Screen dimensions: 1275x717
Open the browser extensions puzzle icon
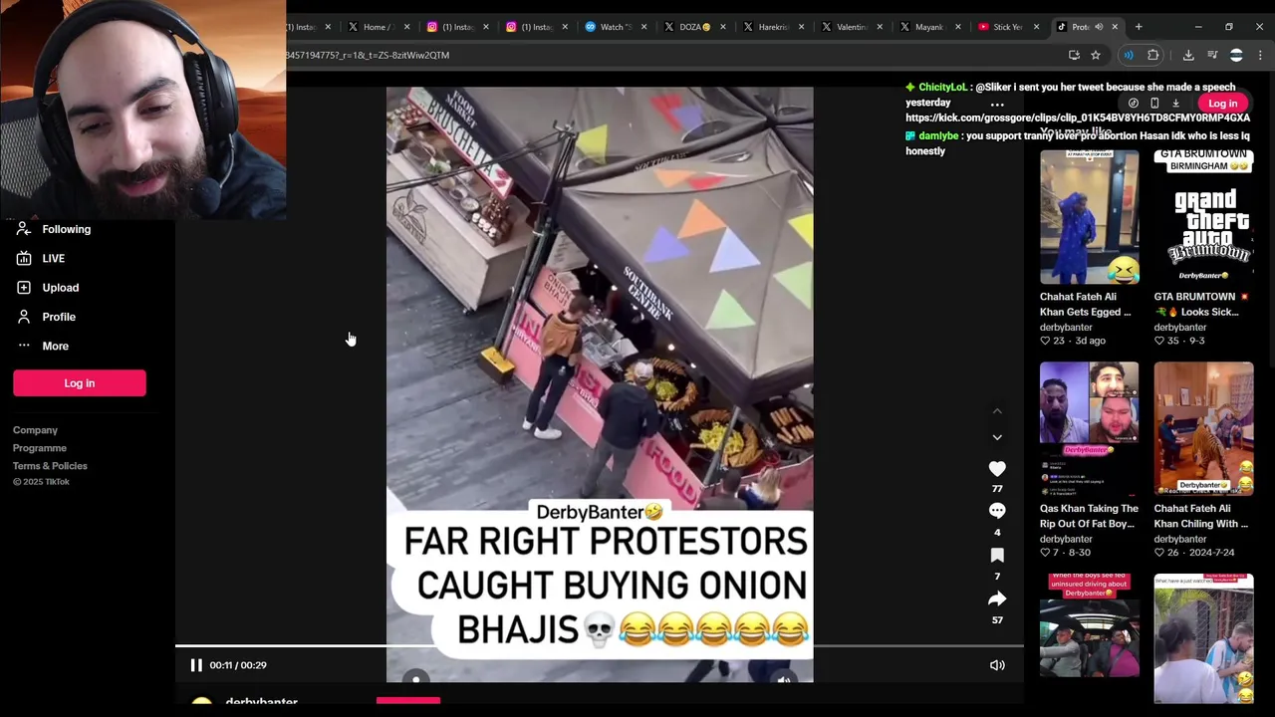tap(1153, 55)
